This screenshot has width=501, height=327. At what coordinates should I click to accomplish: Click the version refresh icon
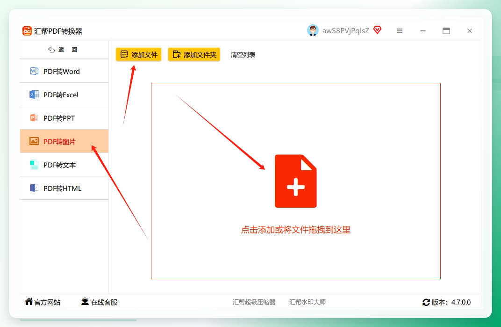click(426, 302)
